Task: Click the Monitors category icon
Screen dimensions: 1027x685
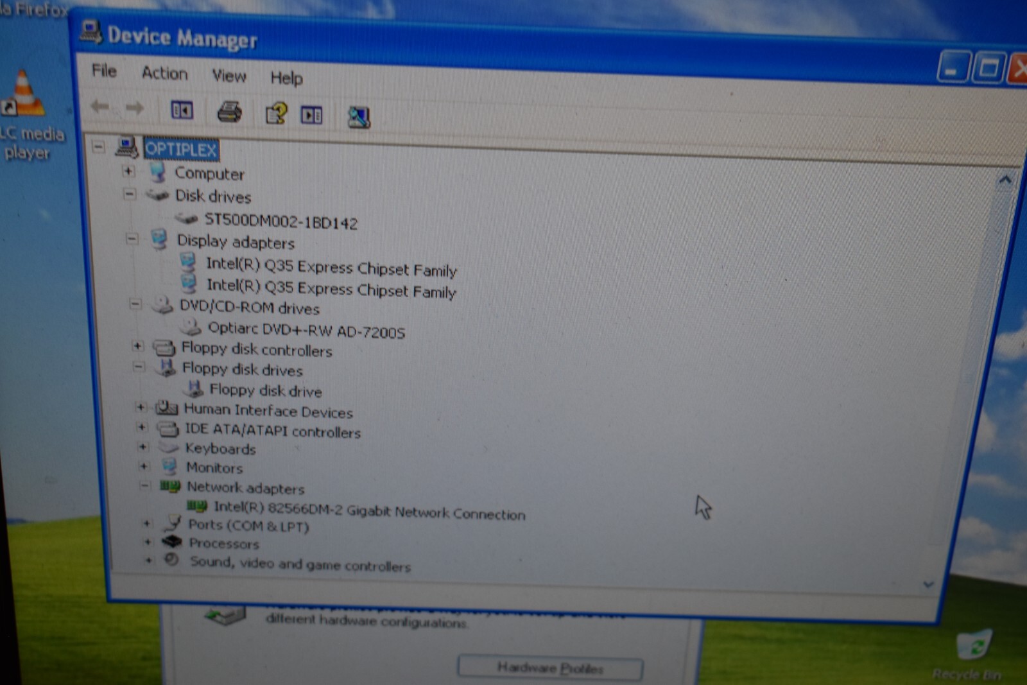Action: click(x=169, y=465)
